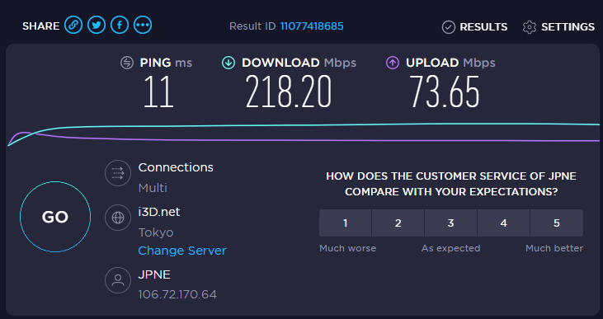603x319 pixels.
Task: Rate customer service as 1
Action: [345, 223]
